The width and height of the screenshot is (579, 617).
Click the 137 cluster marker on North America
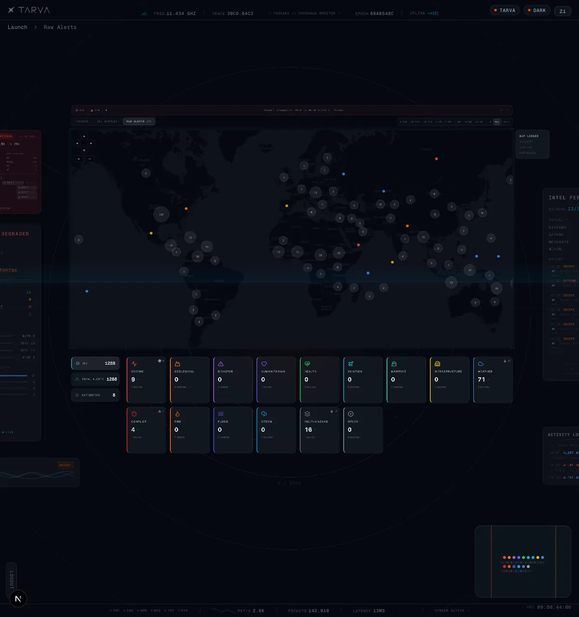click(161, 214)
